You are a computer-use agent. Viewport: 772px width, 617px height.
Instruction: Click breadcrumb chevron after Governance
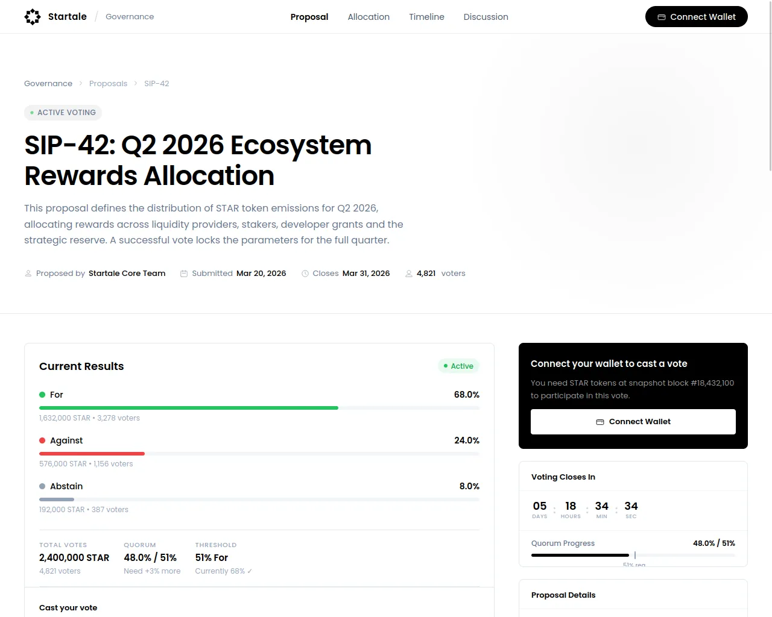click(x=81, y=84)
